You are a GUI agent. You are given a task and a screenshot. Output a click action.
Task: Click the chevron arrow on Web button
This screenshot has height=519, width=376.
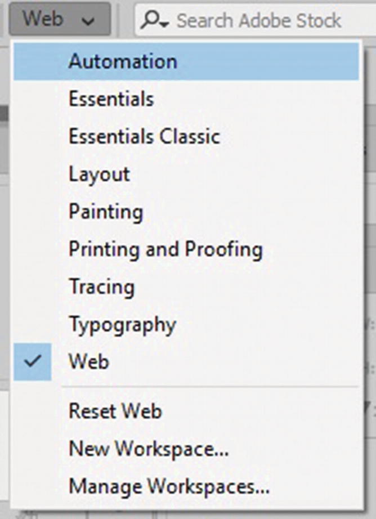pos(87,21)
